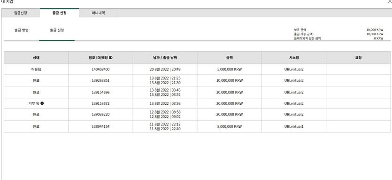Select reference ID 139036220
Image resolution: width=392 pixels, height=180 pixels.
point(100,114)
